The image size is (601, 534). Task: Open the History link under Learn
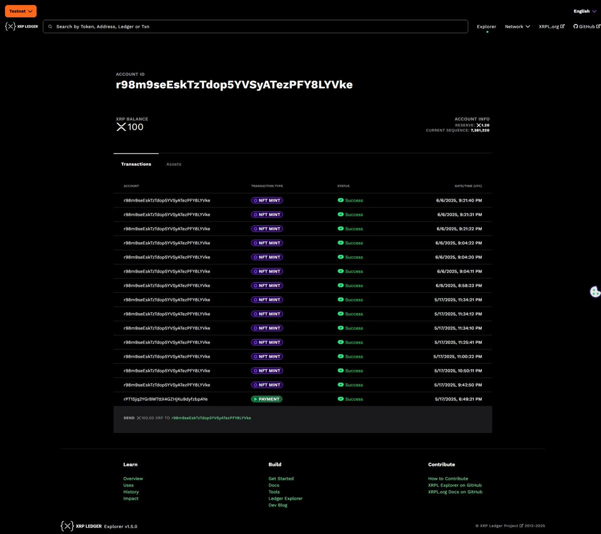coord(131,492)
